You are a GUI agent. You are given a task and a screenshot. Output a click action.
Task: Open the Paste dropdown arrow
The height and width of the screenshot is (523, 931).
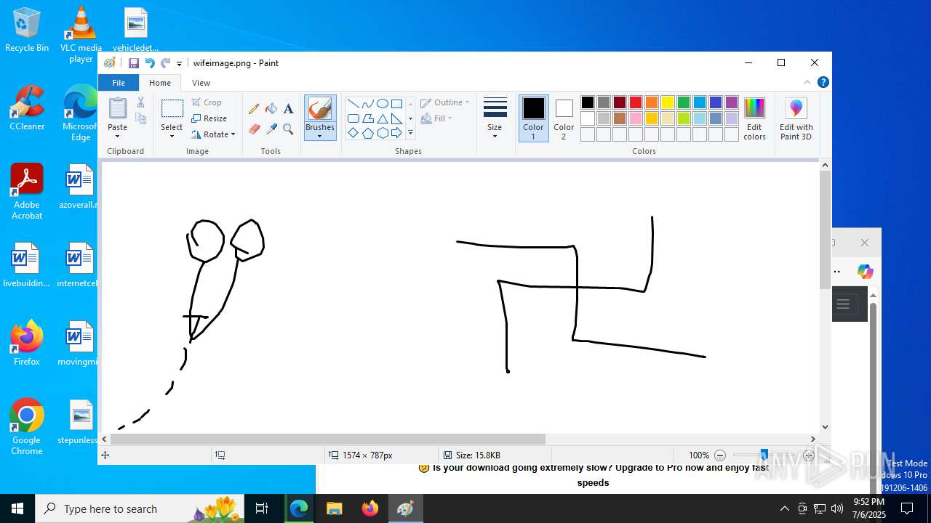point(118,135)
